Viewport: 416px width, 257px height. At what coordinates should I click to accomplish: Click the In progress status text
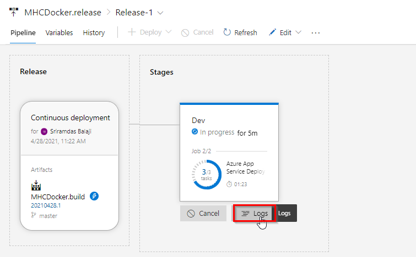coord(217,132)
